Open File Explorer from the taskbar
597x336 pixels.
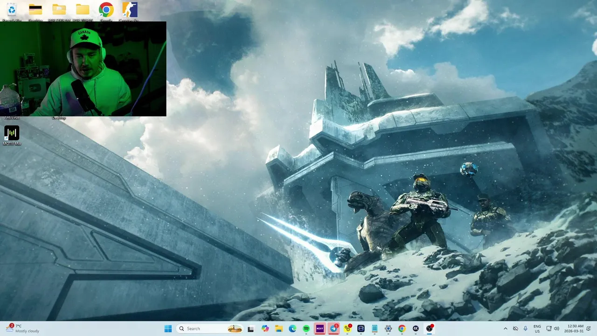click(x=279, y=329)
